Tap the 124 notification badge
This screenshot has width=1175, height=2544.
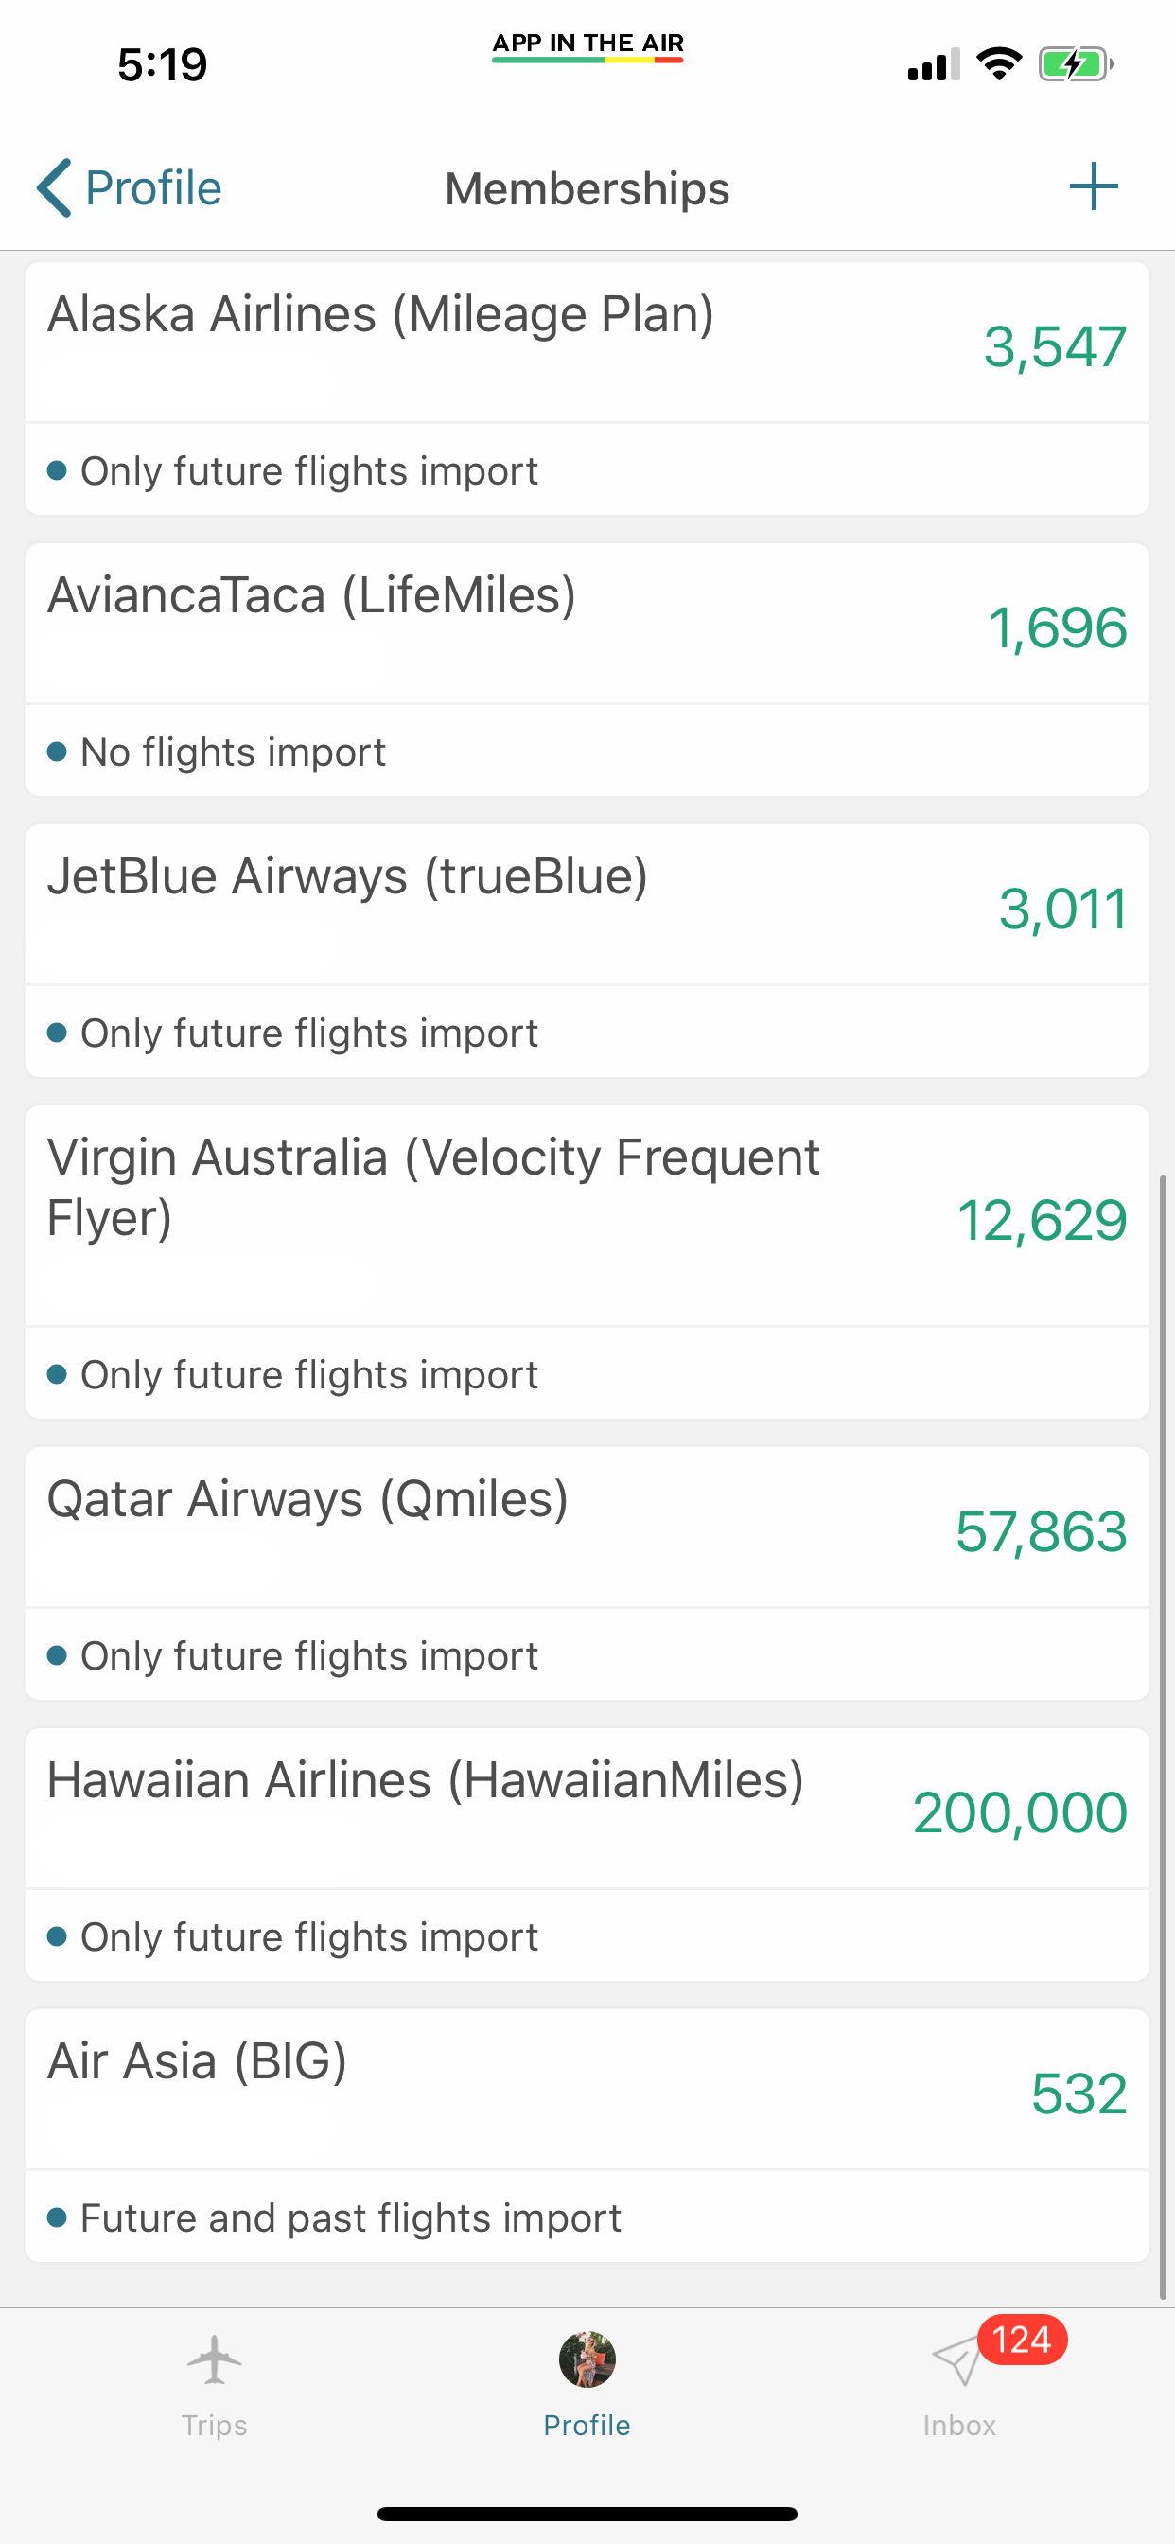coord(1022,2340)
